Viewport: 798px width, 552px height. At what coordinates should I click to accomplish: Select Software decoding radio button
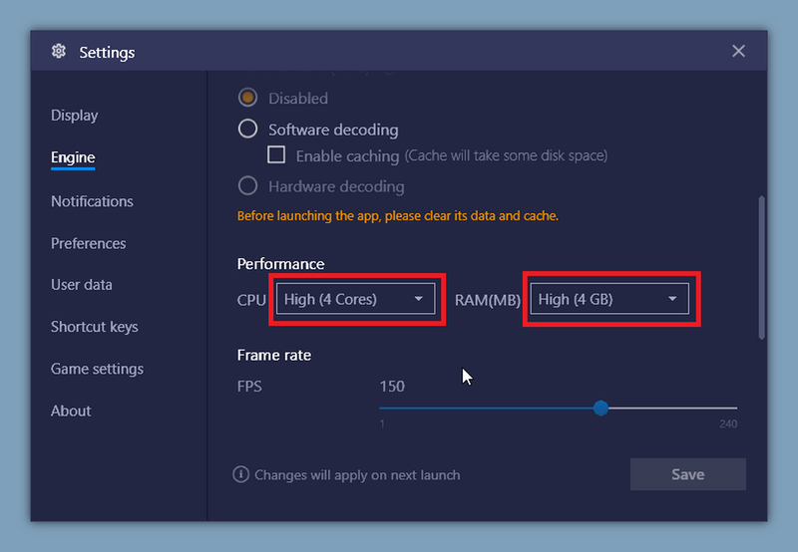(247, 129)
